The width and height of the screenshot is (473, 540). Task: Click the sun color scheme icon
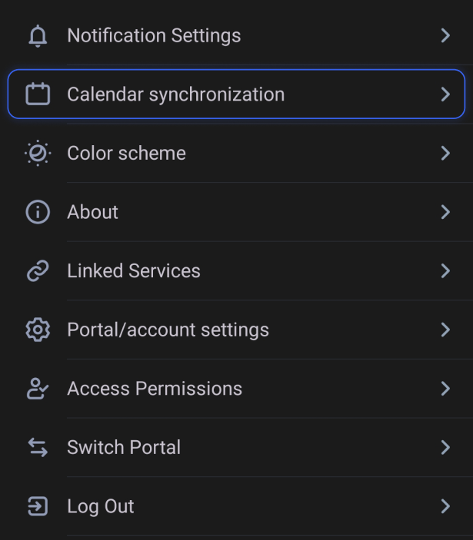coord(38,153)
